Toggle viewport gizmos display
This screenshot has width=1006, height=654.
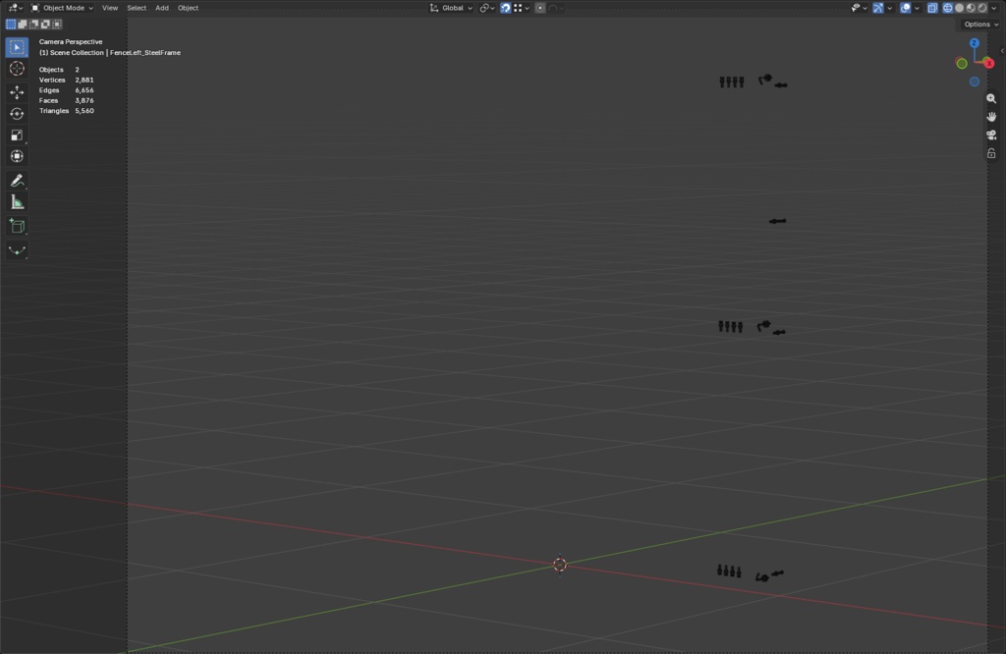pyautogui.click(x=878, y=8)
